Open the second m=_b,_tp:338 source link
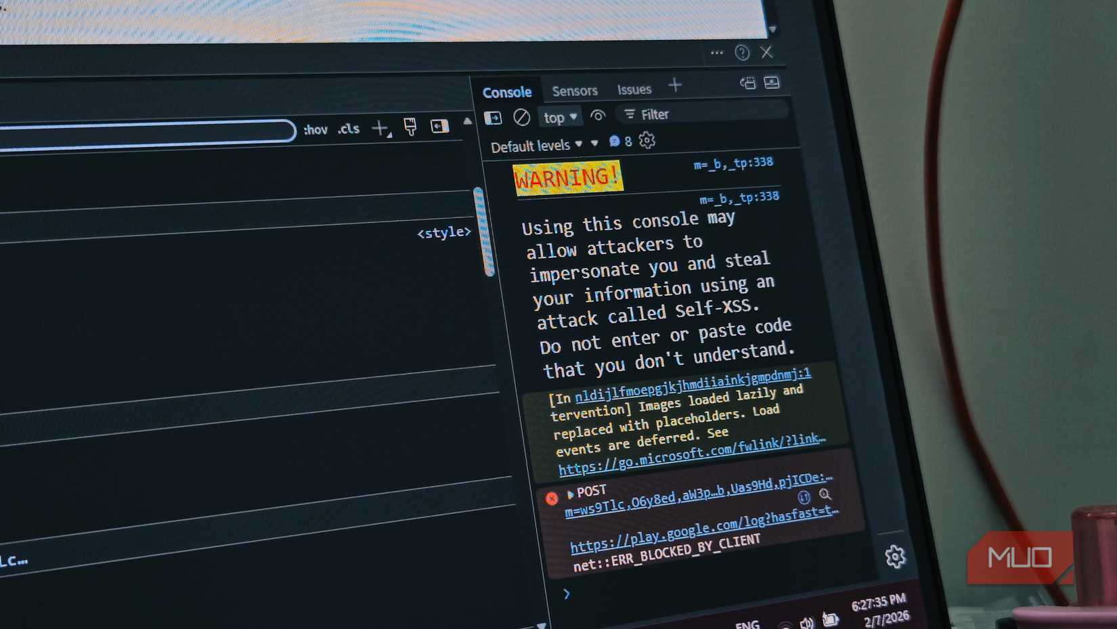Image resolution: width=1117 pixels, height=629 pixels. coord(739,198)
